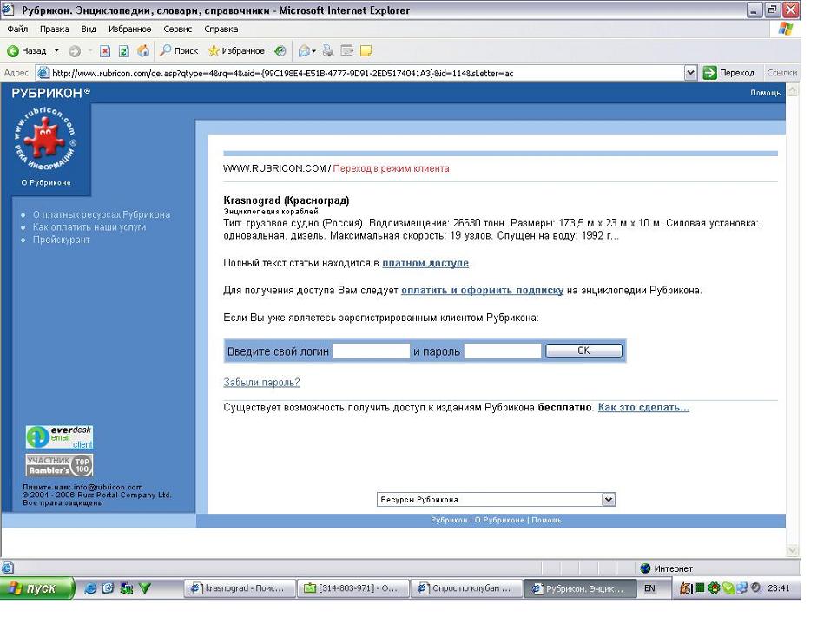Viewport: 817px width, 617px height.
Task: Open the Поиск search pane
Action: pyautogui.click(x=179, y=50)
